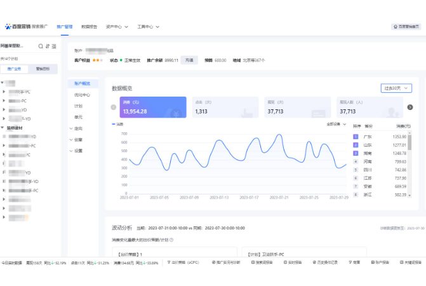Open the 资产中心 dropdown menu
Screen dimensions: 426x286
tap(117, 27)
